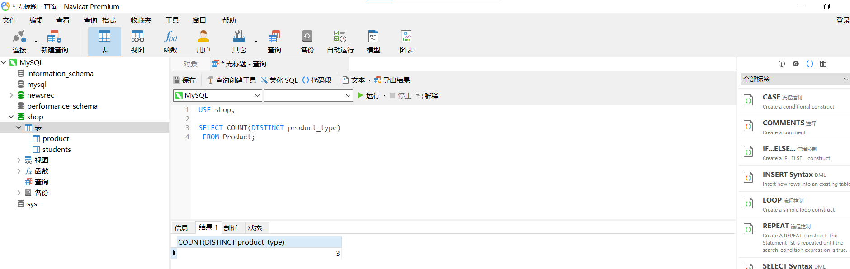Screen dimensions: 850x269
Task: Open the 查看 menu
Action: pos(63,20)
